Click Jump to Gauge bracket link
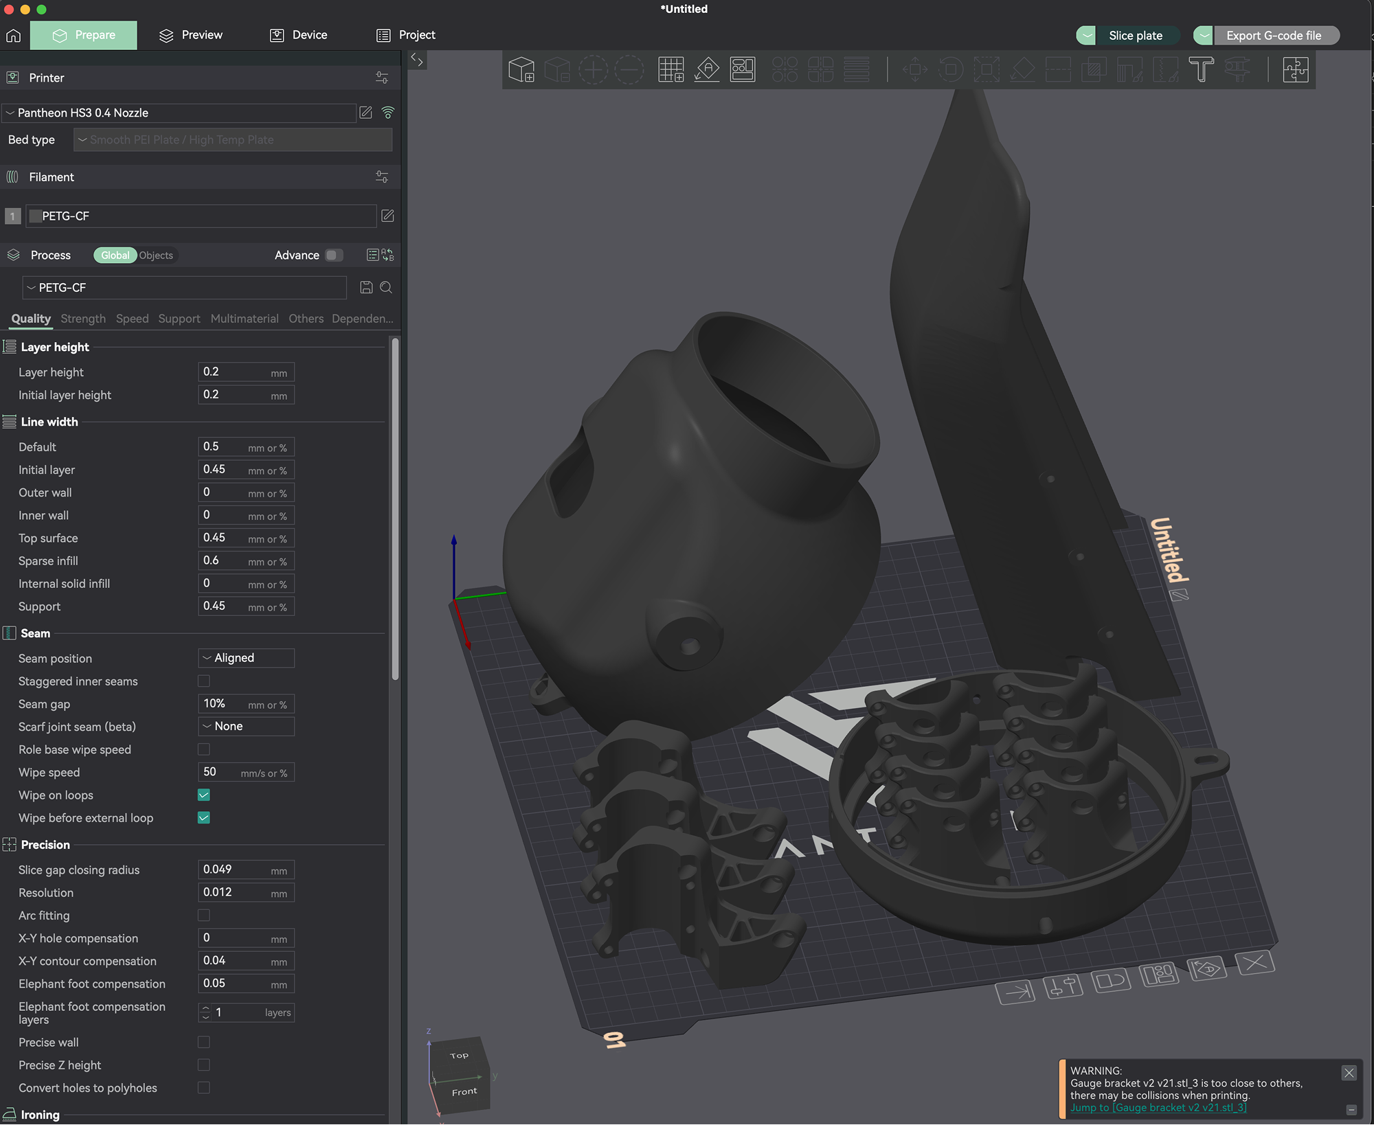Screen dimensions: 1374x1125 pyautogui.click(x=1158, y=1108)
